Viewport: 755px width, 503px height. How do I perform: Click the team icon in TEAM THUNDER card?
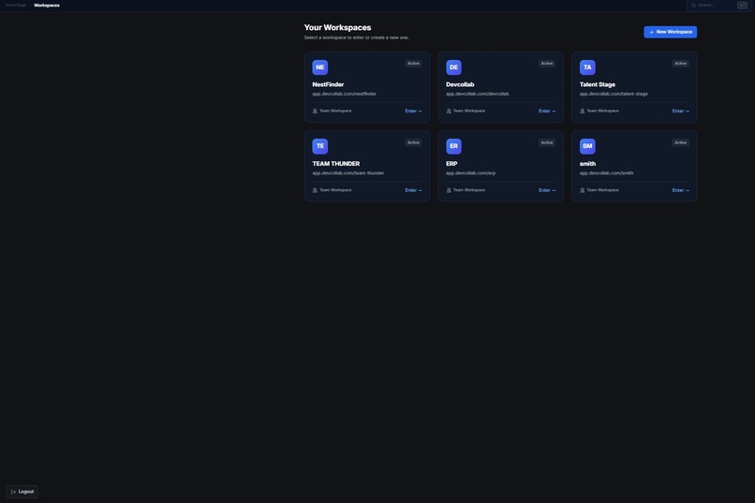point(315,190)
